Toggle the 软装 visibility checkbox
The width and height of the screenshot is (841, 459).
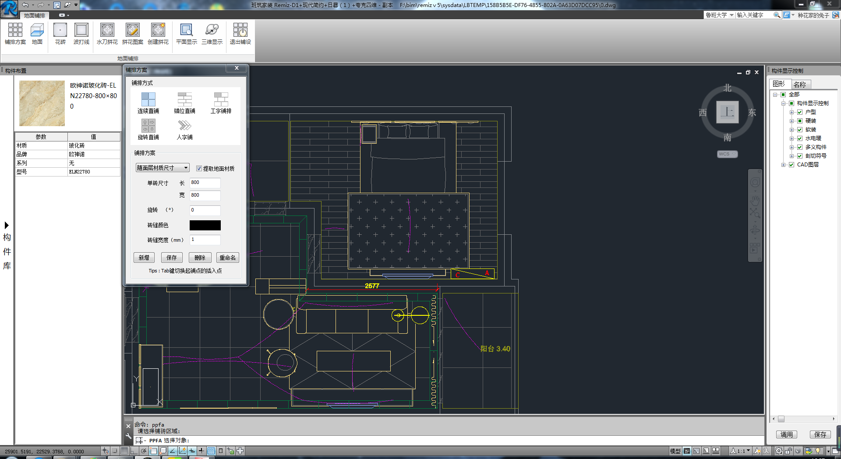[800, 130]
